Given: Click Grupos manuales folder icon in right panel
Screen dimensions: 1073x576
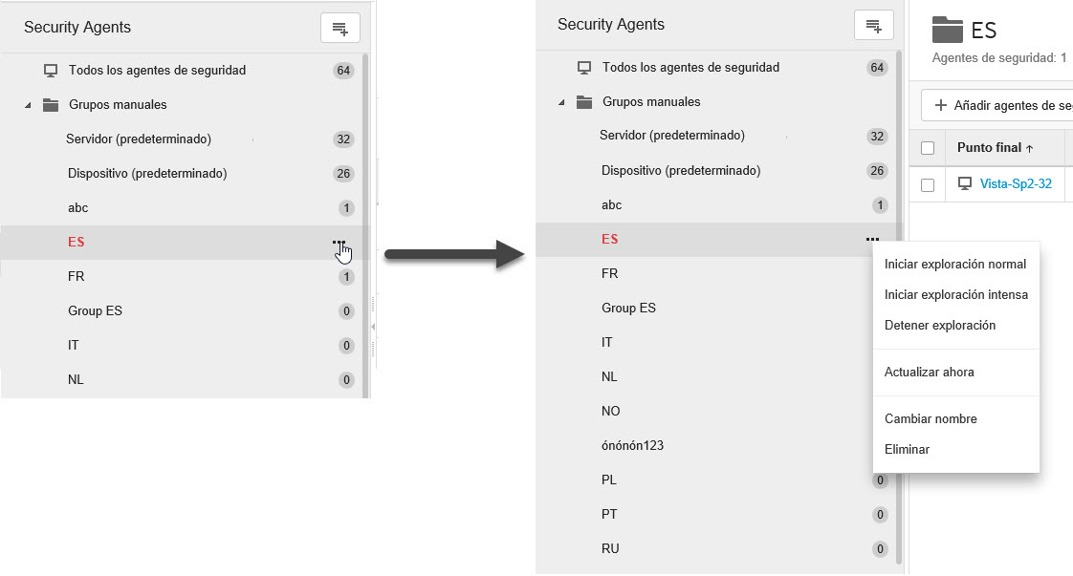Looking at the screenshot, I should 584,102.
